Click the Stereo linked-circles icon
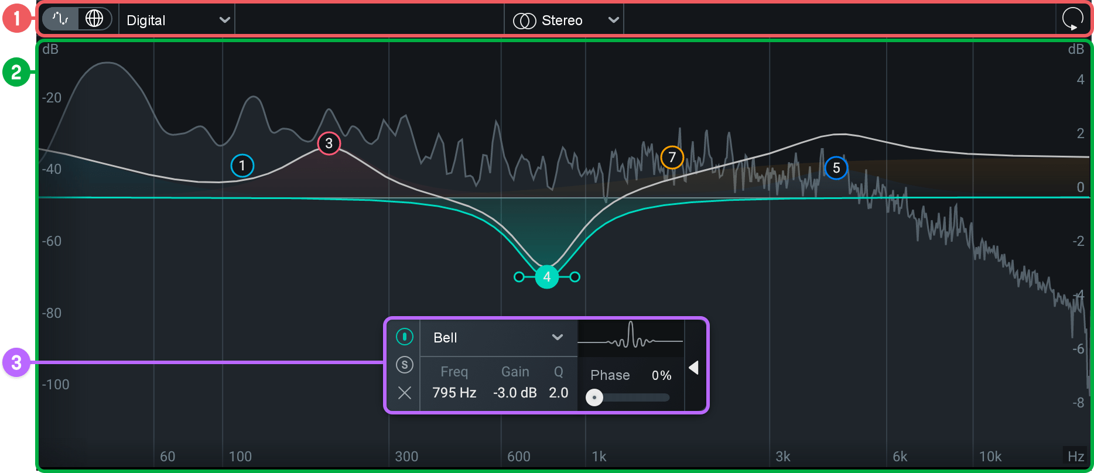The height and width of the screenshot is (473, 1094). (524, 21)
